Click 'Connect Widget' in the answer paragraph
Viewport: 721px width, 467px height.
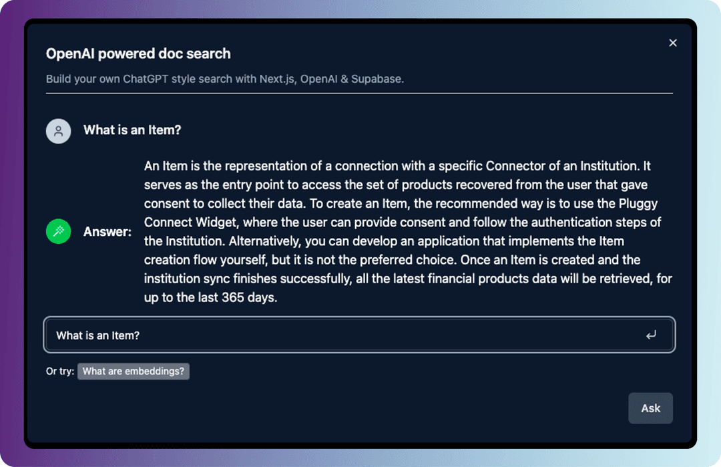(x=192, y=222)
